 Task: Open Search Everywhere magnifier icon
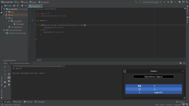tap(187, 2)
